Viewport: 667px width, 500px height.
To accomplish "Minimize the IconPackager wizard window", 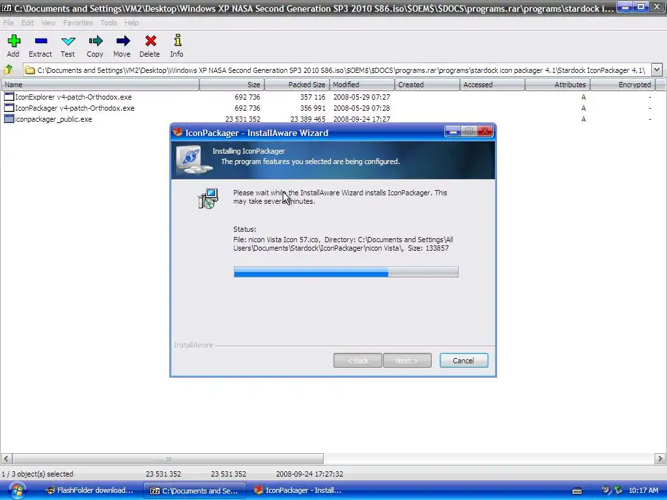I will pos(453,132).
